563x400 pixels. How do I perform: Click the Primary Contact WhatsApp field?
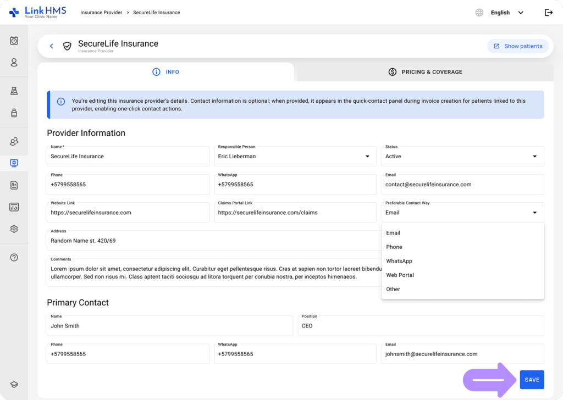click(x=295, y=354)
